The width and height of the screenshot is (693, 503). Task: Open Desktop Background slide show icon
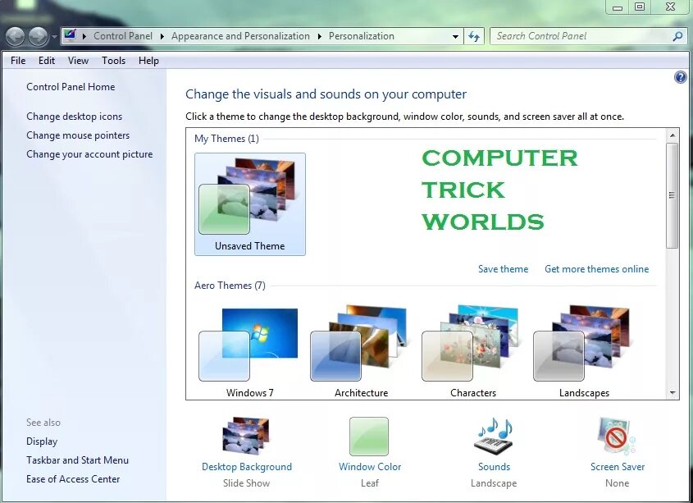pos(246,436)
